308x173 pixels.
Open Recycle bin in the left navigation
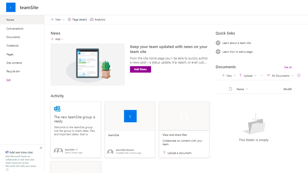[x=13, y=71]
